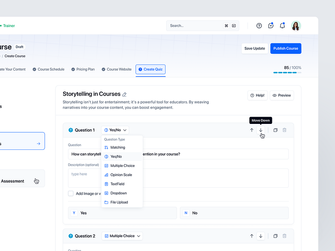This screenshot has width=335, height=251.
Task: Click the command key shortcut icon in search
Action: [x=226, y=25]
